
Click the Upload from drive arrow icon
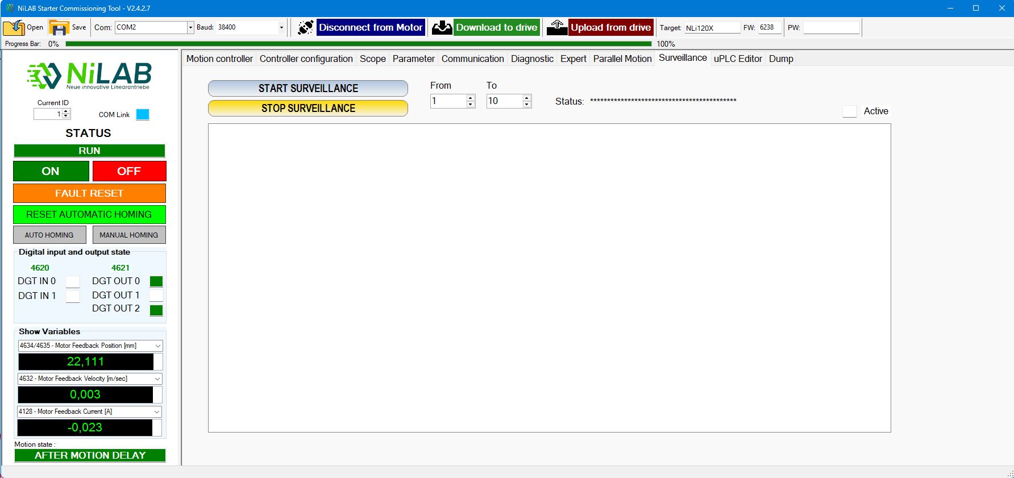557,27
